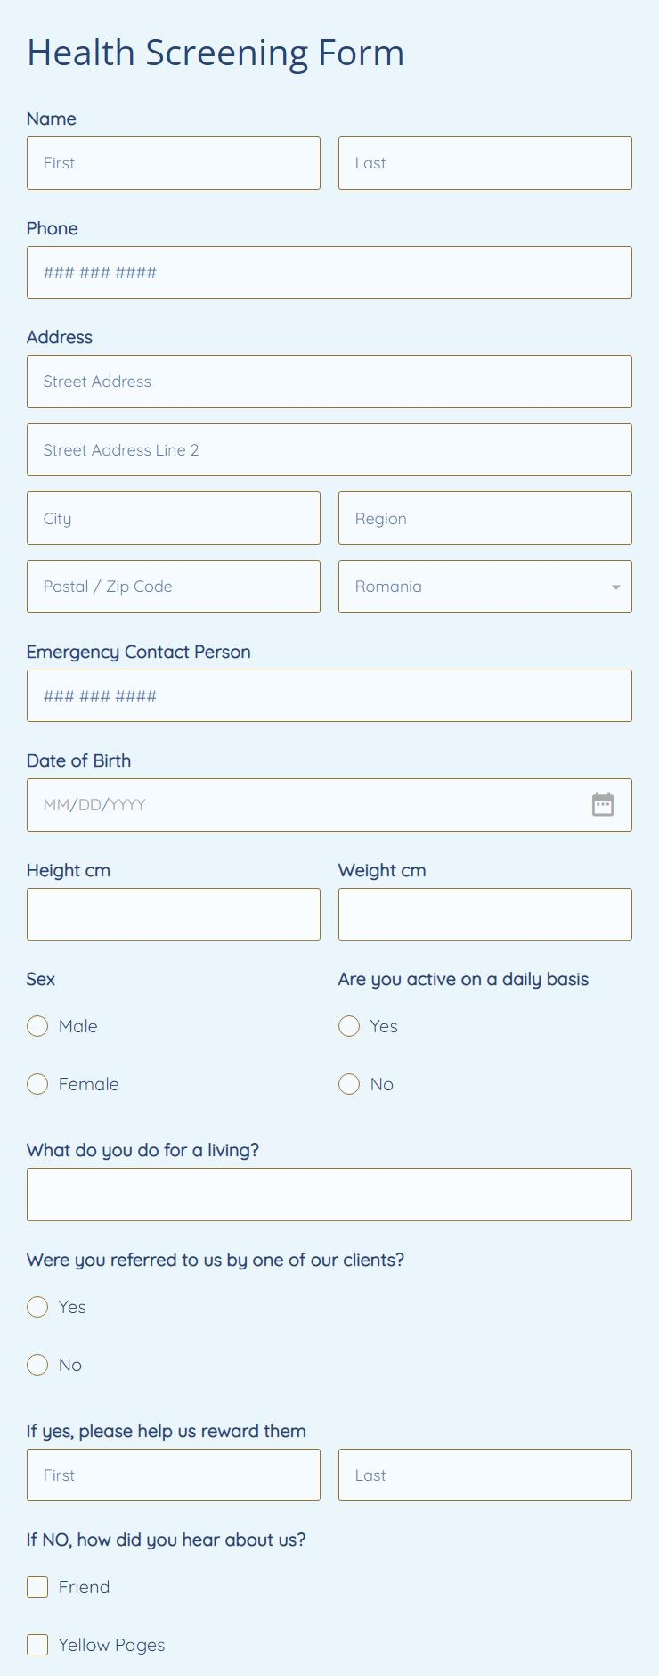Choose Female for Sex

click(x=37, y=1084)
